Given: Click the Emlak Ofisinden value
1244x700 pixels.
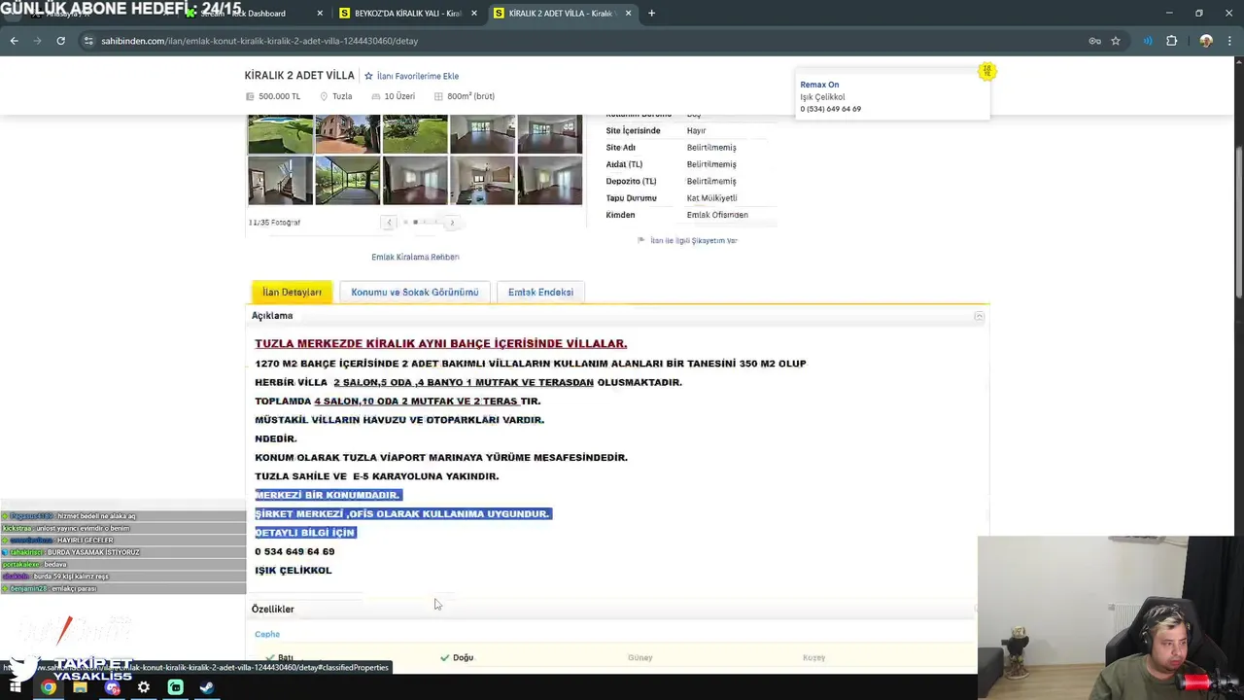Looking at the screenshot, I should click(717, 215).
